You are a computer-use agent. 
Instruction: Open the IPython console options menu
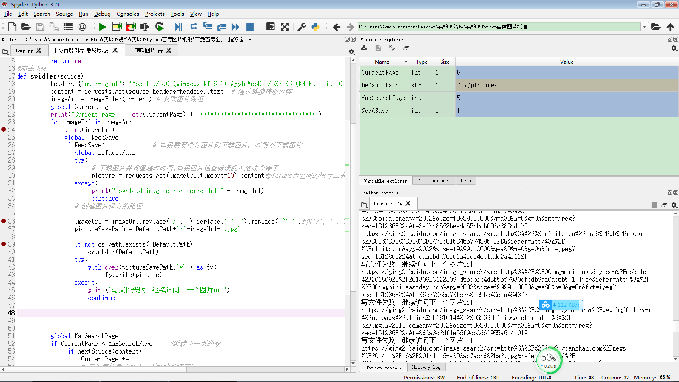coord(674,204)
